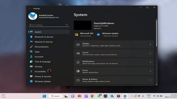This screenshot has height=99, width=177.
Task: Click the microphone tray icon
Action: pyautogui.click(x=143, y=96)
